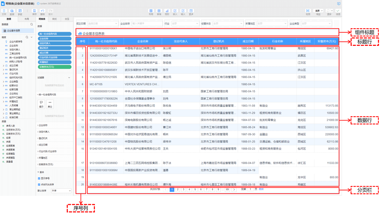Open the 默认排序 升序 dropdown
Image resolution: width=386 pixels, height=221 pixels.
61,191
